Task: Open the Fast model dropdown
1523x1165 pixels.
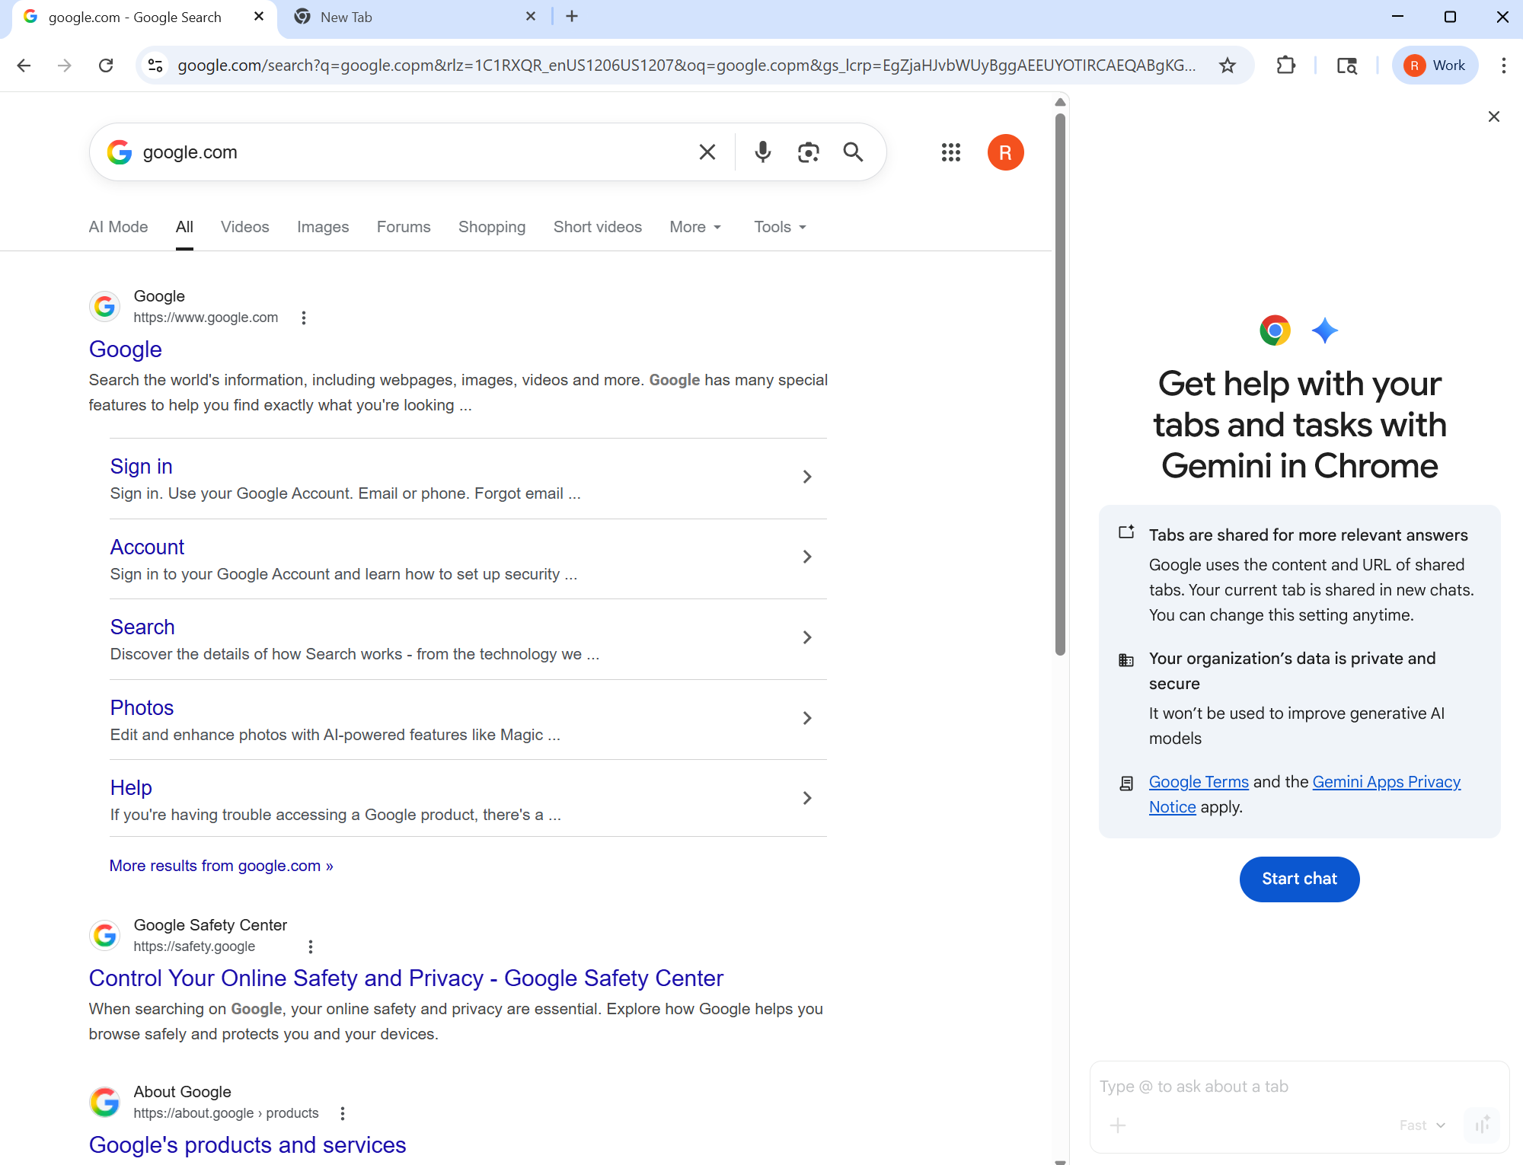Action: 1422,1125
